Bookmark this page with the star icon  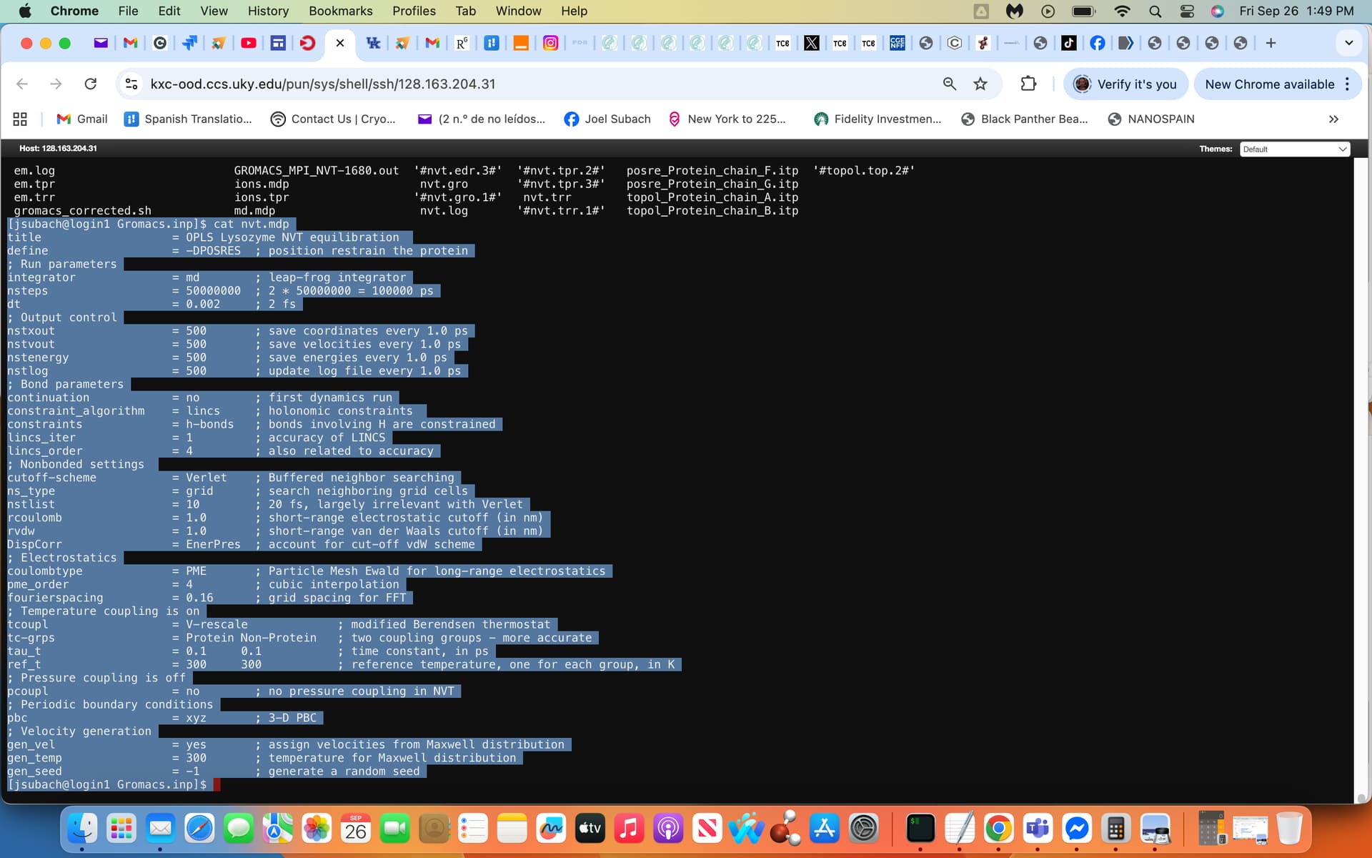pyautogui.click(x=980, y=84)
